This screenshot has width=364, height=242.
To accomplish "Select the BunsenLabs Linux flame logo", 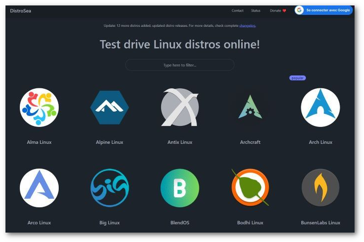I will pos(320,187).
